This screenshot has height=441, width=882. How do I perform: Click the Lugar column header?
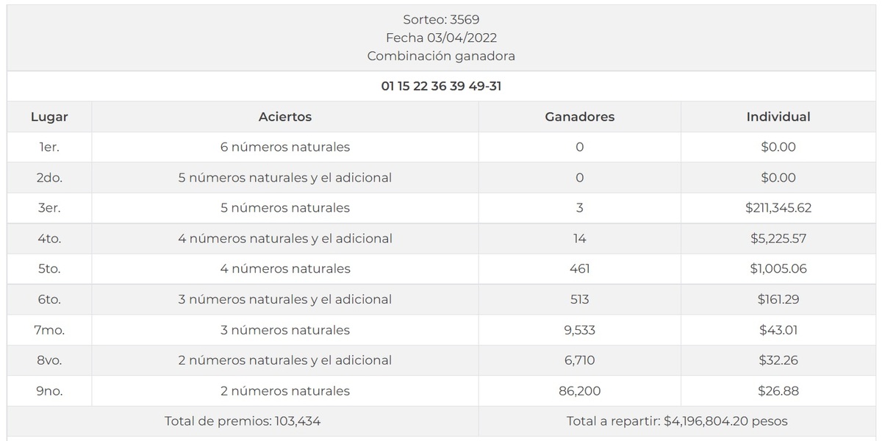click(x=49, y=117)
